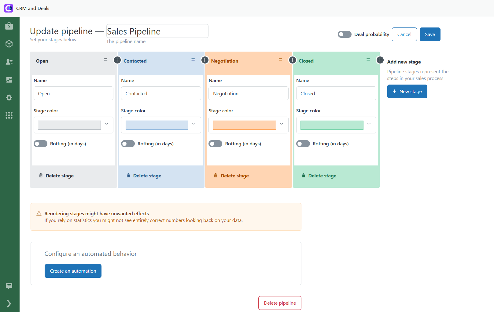This screenshot has height=312, width=494.
Task: Click the delete trash icon on the Open stage
Action: pos(41,176)
